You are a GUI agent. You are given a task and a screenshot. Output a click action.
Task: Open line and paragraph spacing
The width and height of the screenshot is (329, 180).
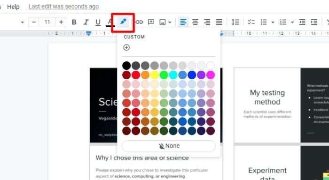235,22
